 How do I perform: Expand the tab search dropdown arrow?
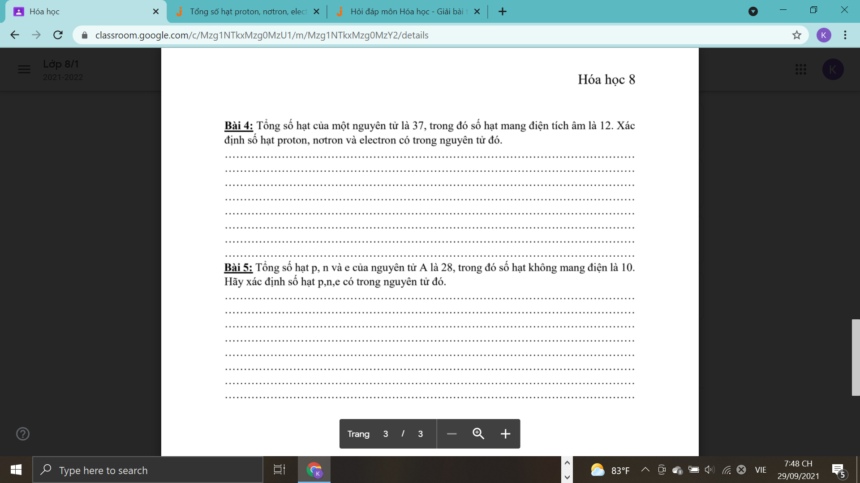click(753, 12)
